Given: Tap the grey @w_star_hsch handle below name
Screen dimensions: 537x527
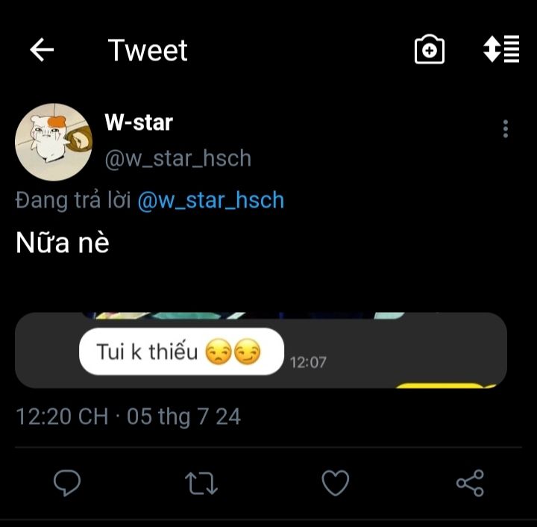Looking at the screenshot, I should [178, 158].
